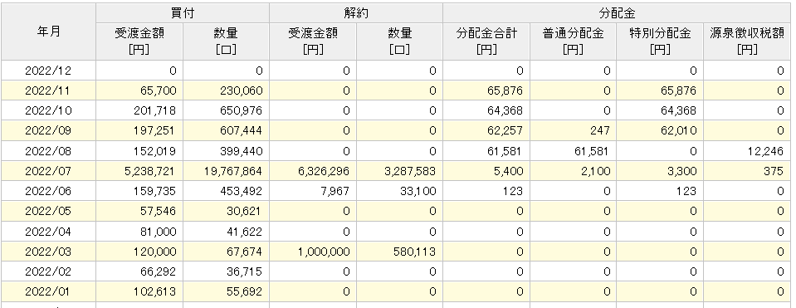Click redemption quantity 580,113 cell
The image size is (796, 308).
pyautogui.click(x=399, y=252)
